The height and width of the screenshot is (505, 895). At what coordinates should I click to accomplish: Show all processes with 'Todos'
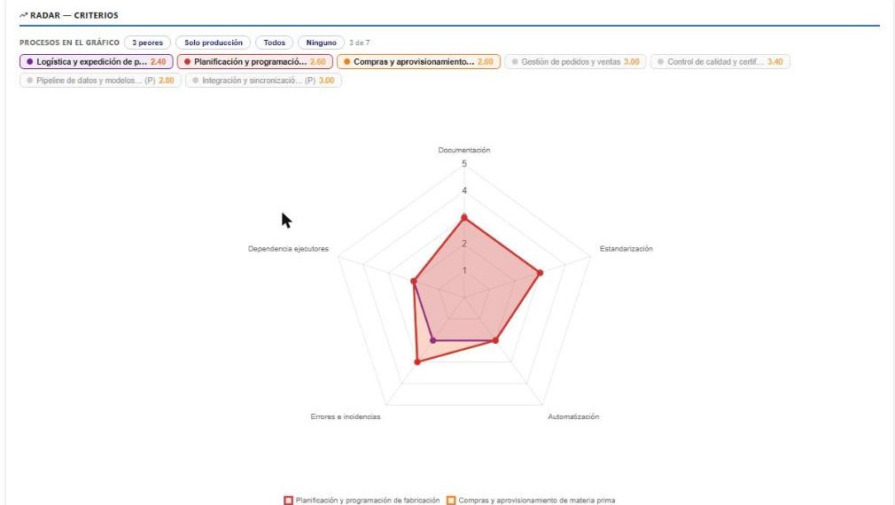pyautogui.click(x=274, y=43)
